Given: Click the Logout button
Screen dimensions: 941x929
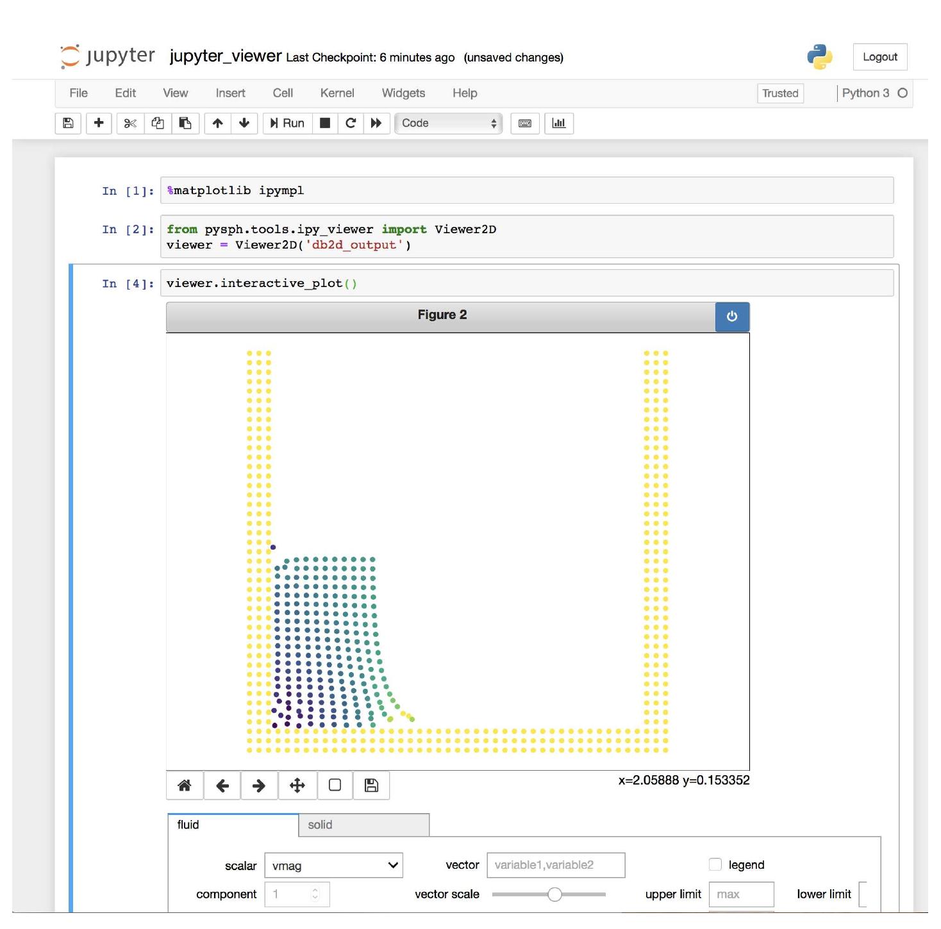Looking at the screenshot, I should point(880,57).
